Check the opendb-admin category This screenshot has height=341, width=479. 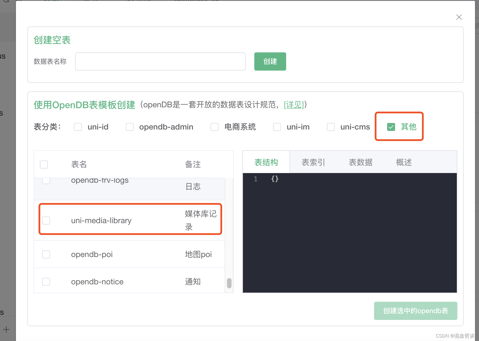point(130,127)
